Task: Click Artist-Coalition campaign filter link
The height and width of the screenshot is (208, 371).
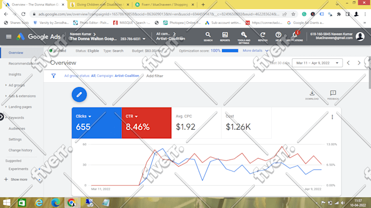Action: click(x=127, y=76)
